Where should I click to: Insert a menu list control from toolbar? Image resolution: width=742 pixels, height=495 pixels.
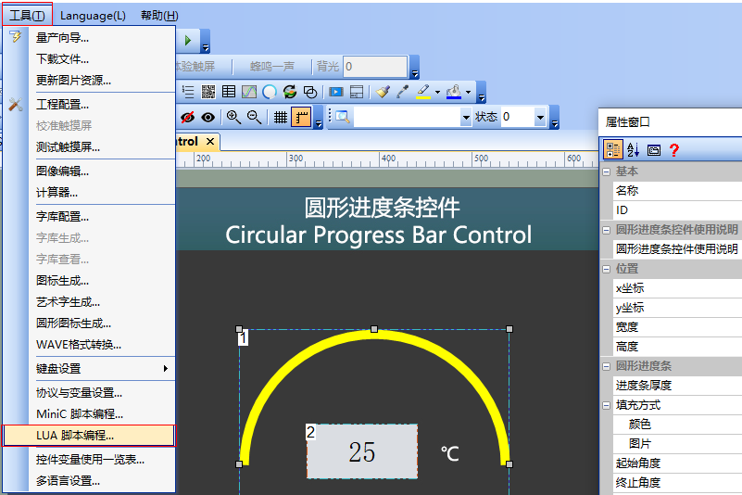[188, 92]
